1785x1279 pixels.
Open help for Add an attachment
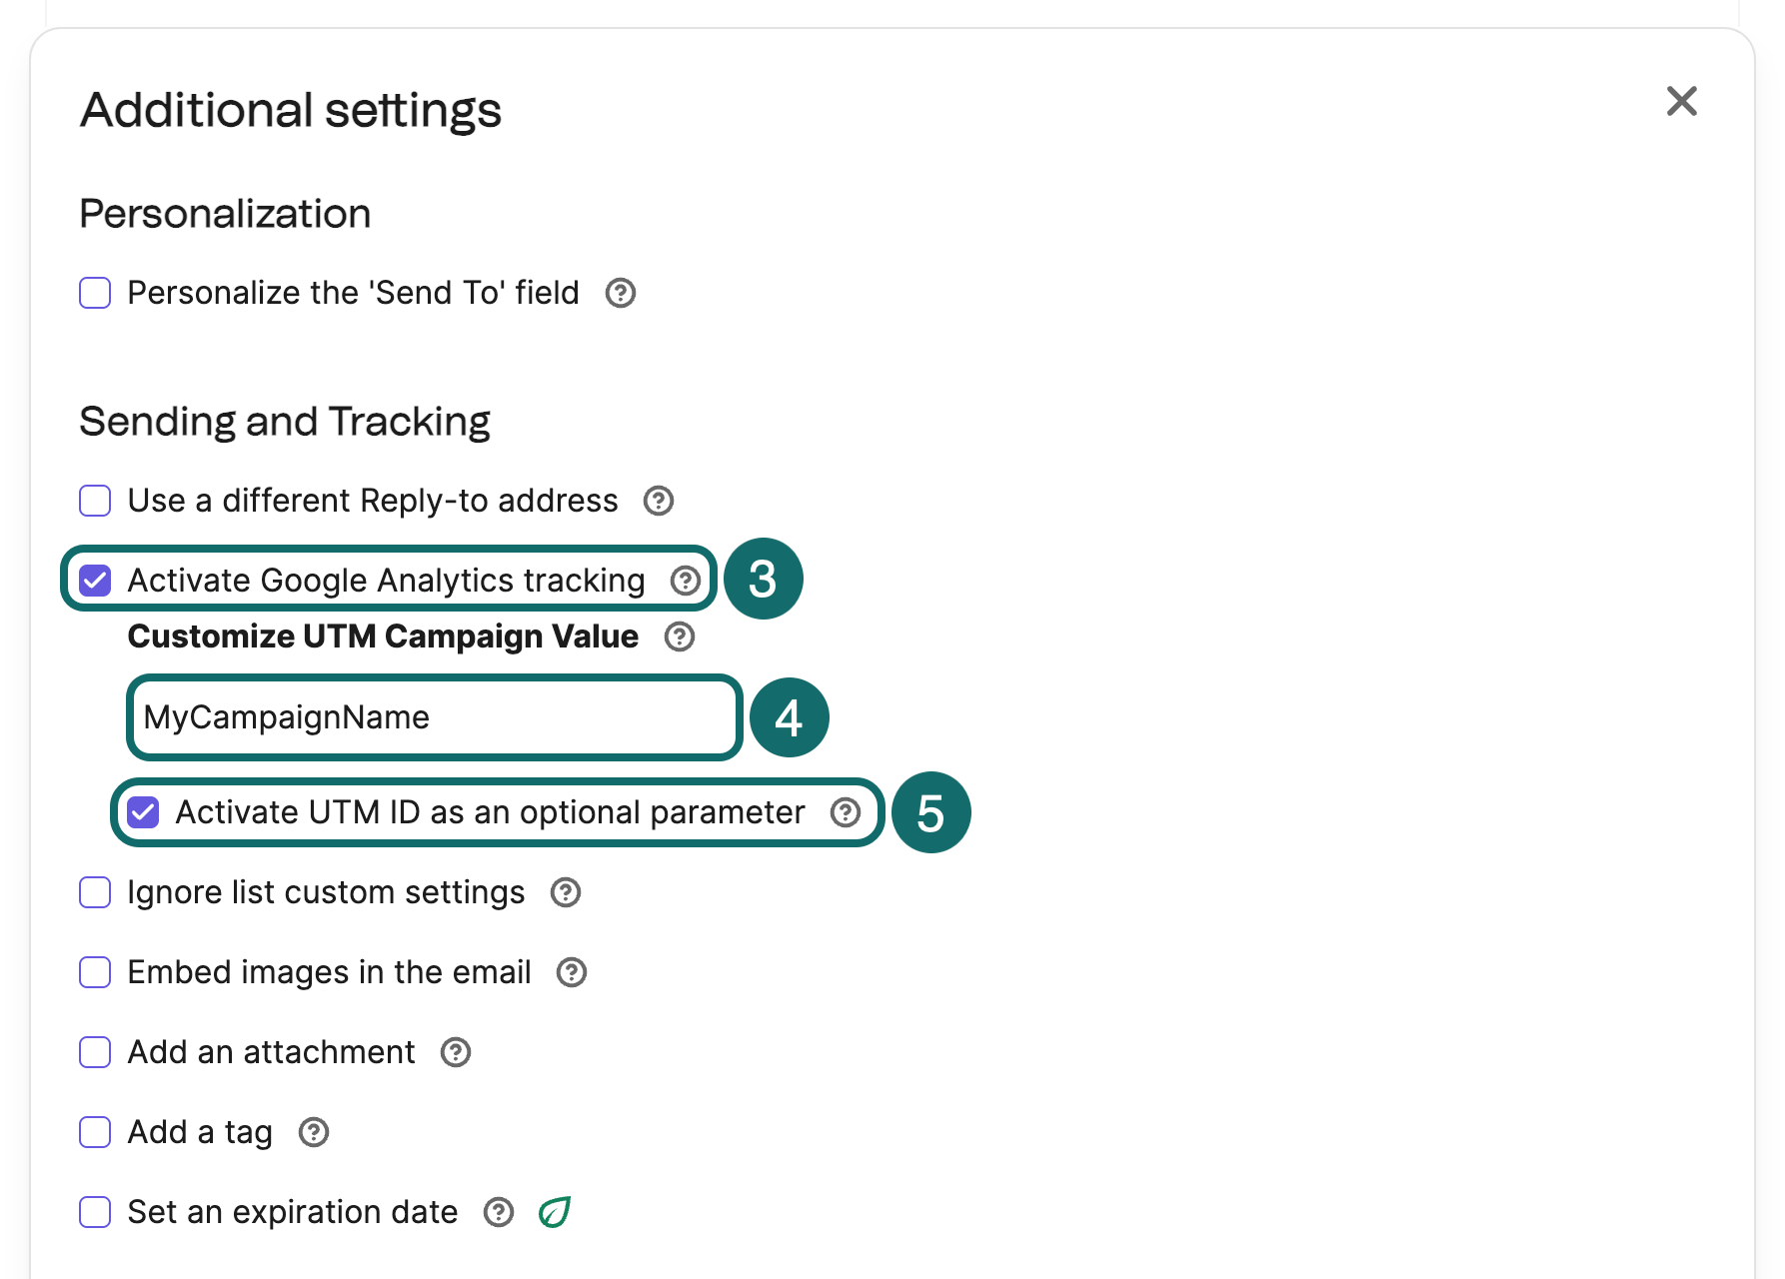pos(456,1052)
